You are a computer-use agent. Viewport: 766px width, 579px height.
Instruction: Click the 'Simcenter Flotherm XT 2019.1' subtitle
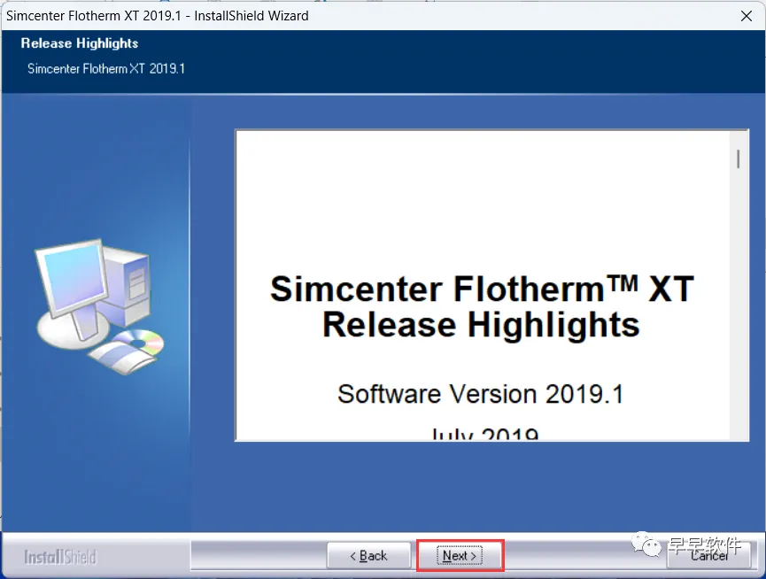coord(106,69)
